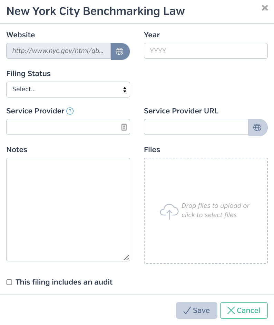Click the 'New York City Benchmarking Law' title
This screenshot has height=325, width=274.
coord(96,11)
